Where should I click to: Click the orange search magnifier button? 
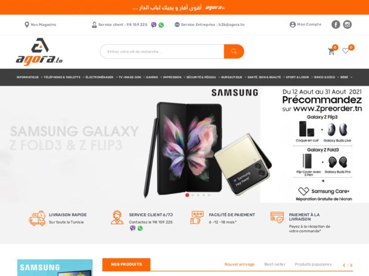[234, 51]
